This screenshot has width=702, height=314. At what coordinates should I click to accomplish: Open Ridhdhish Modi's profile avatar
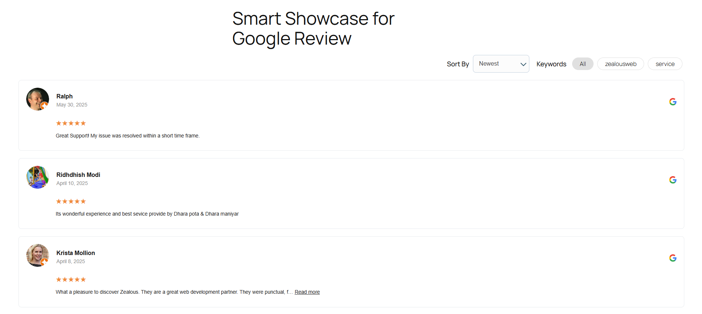pyautogui.click(x=38, y=177)
